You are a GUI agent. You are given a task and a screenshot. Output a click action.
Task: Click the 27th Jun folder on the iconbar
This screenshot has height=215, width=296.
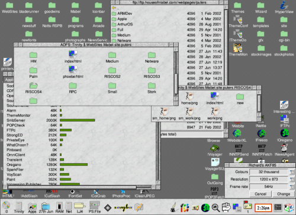click(x=46, y=207)
